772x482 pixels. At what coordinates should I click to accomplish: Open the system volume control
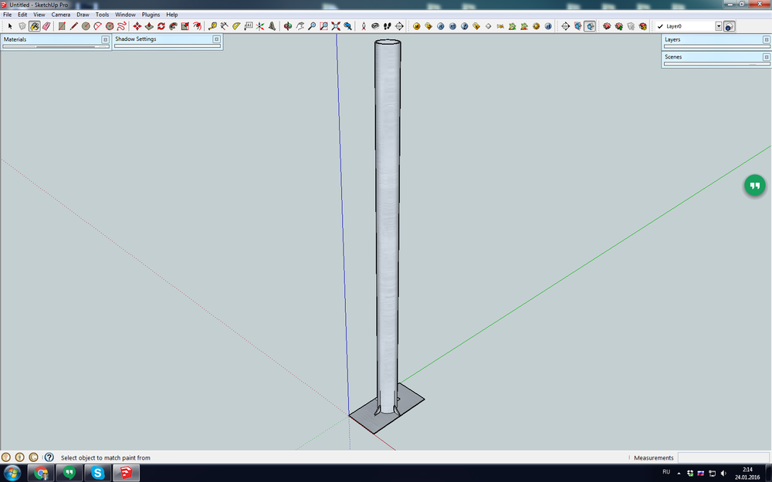coord(723,473)
